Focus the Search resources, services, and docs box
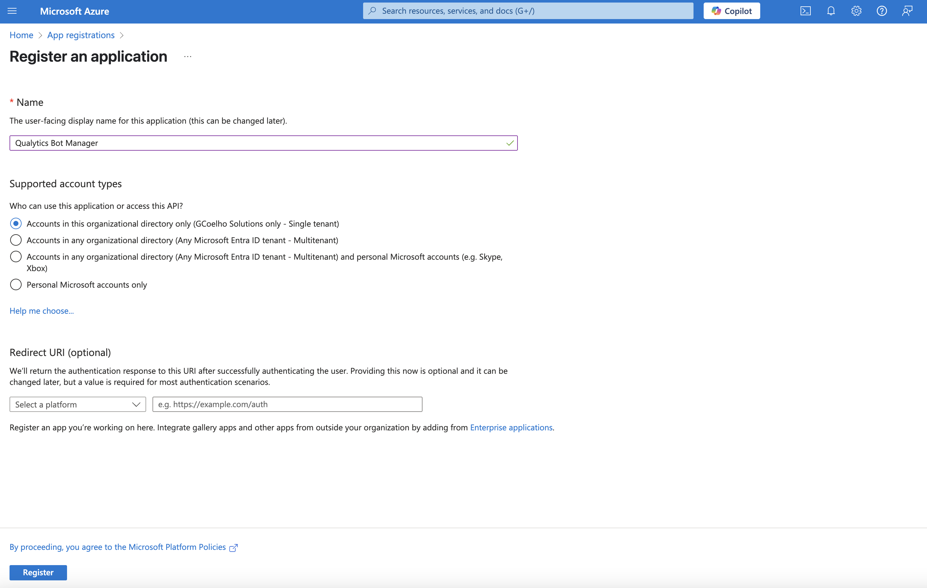The image size is (927, 588). point(528,11)
